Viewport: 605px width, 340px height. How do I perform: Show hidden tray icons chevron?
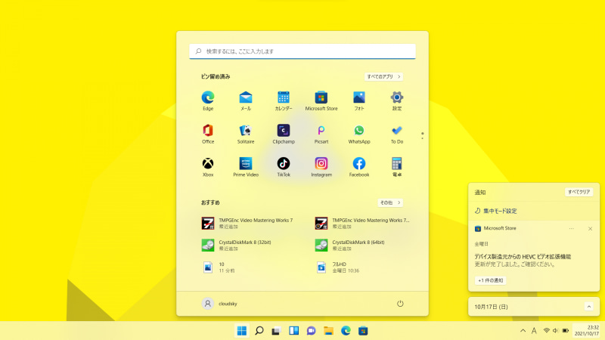(x=523, y=331)
